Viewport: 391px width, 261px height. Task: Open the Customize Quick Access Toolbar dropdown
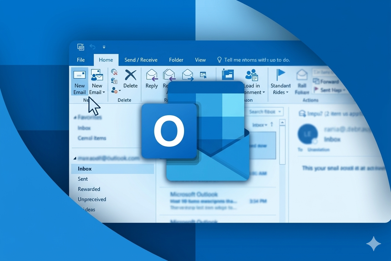[104, 47]
